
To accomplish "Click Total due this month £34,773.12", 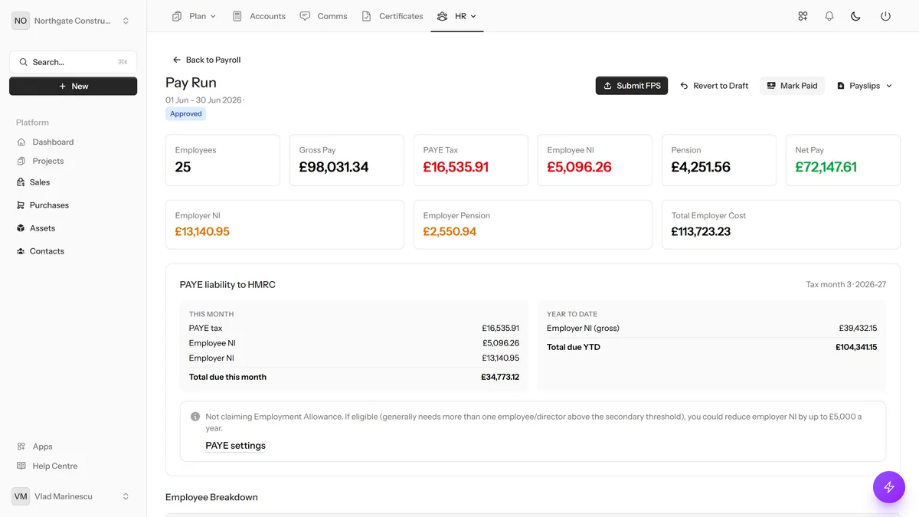I will 354,377.
